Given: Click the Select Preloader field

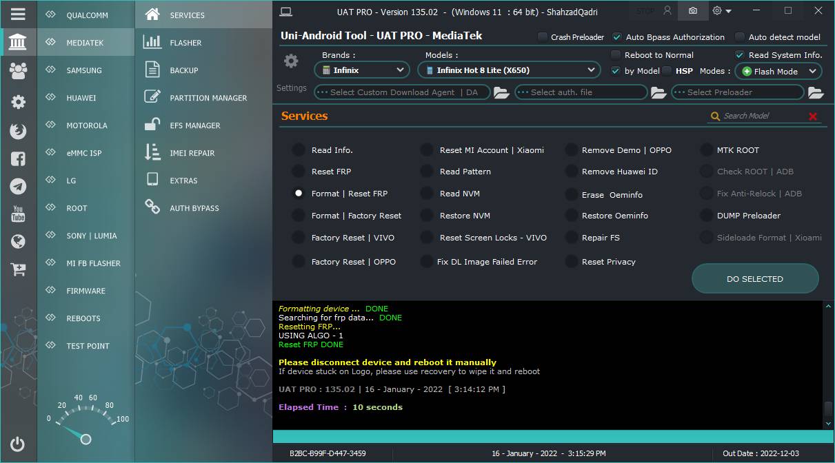Looking at the screenshot, I should (x=738, y=92).
